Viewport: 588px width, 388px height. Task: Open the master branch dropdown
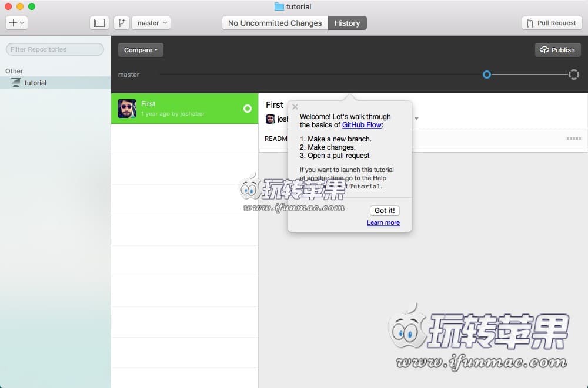152,23
